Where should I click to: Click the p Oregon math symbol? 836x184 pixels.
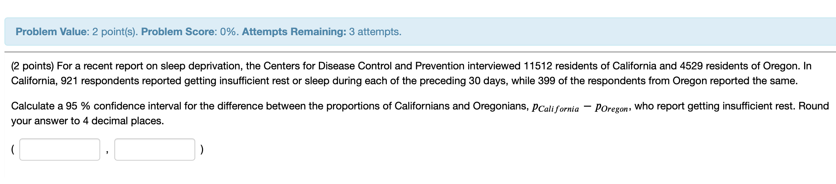[611, 108]
